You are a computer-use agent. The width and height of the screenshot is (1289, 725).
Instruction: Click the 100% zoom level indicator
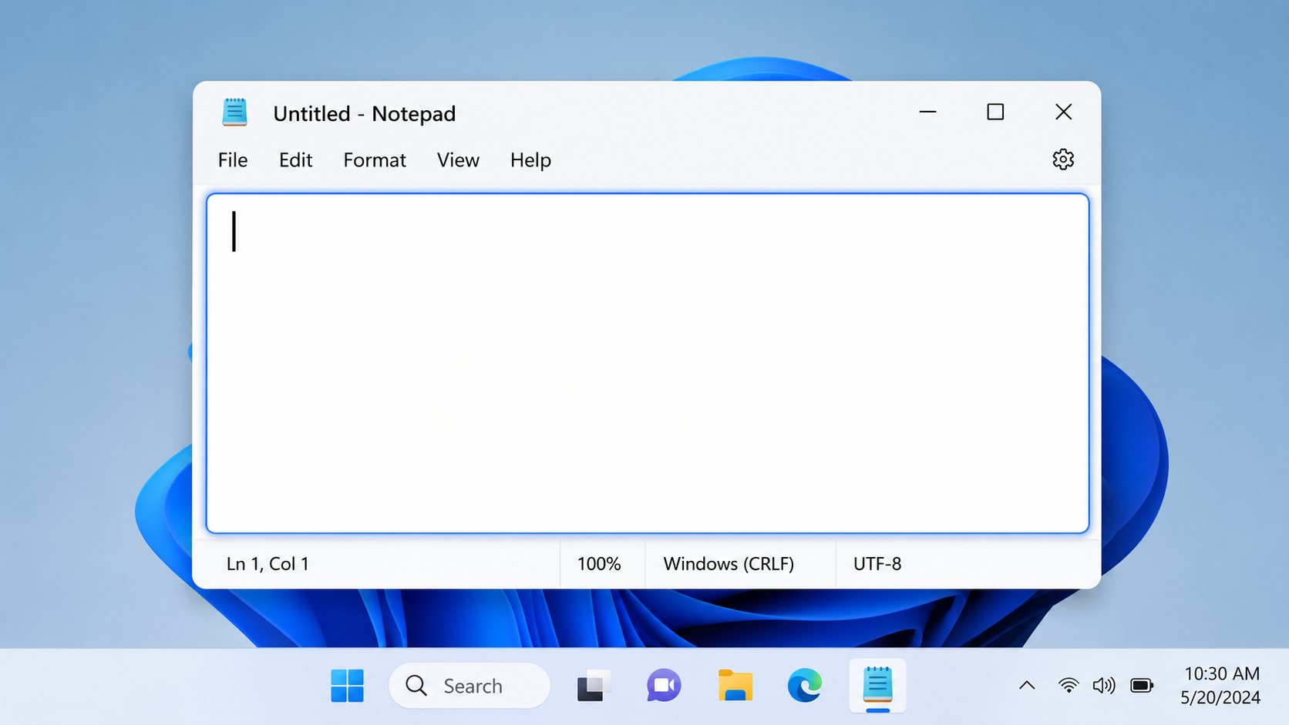coord(599,564)
